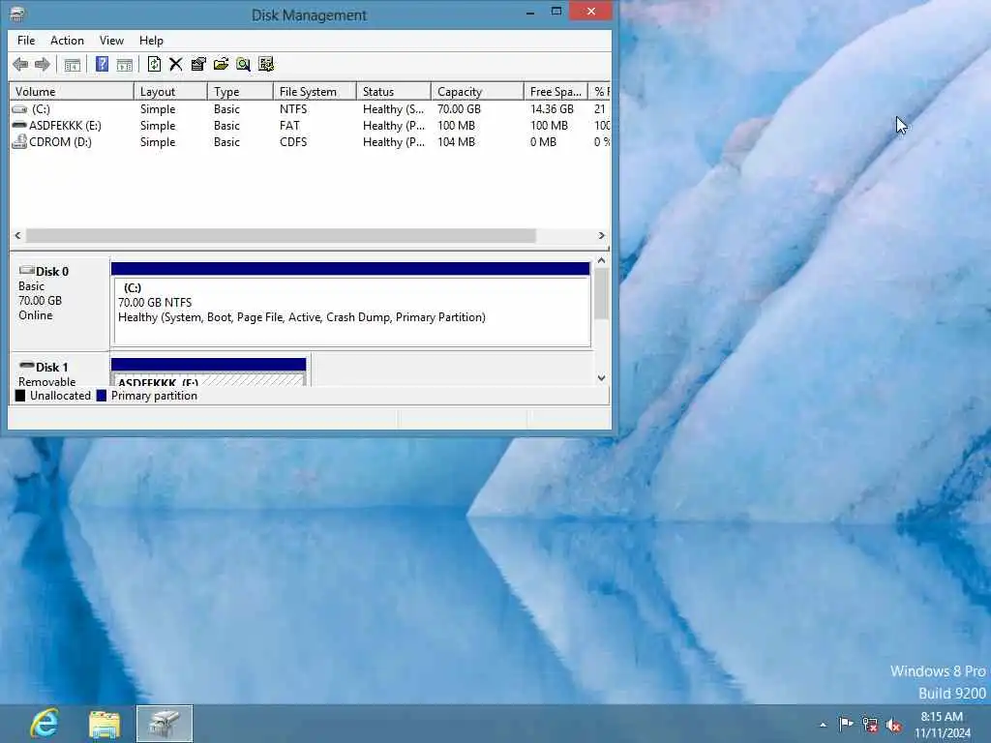Screen dimensions: 991x743
Task: Click the NTFS file system cell
Action: tap(293, 109)
